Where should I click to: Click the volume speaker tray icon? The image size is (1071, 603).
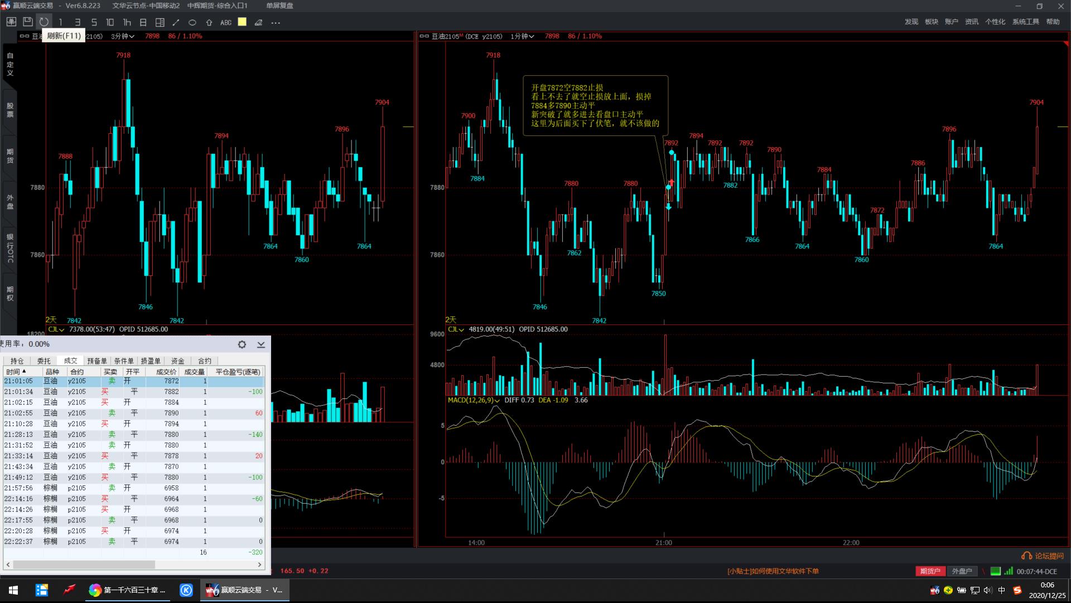coord(988,590)
